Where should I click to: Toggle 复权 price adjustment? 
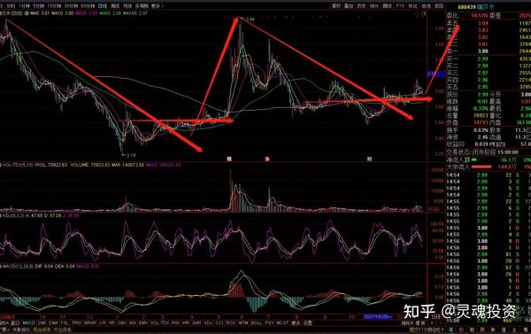point(336,6)
